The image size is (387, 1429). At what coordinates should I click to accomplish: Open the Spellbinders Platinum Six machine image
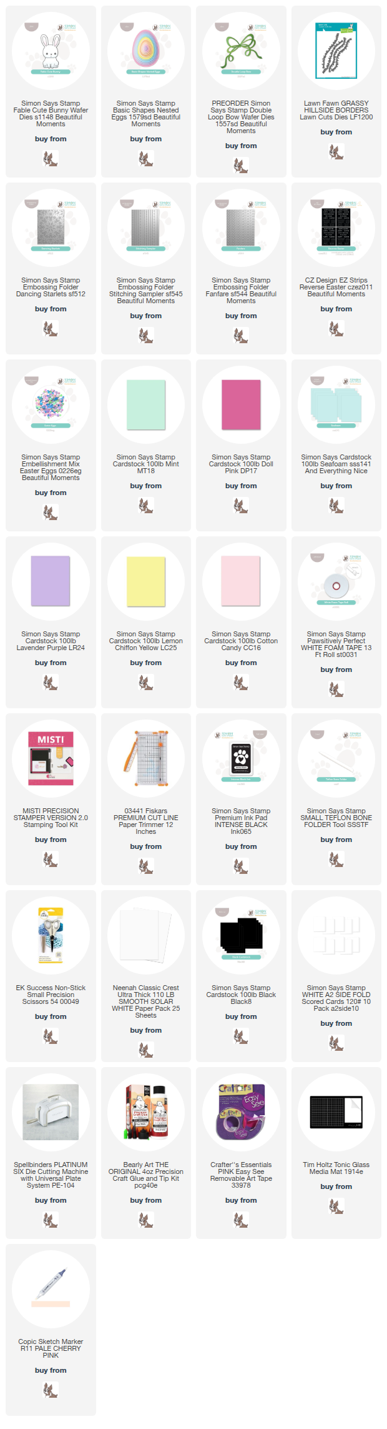point(51,1111)
